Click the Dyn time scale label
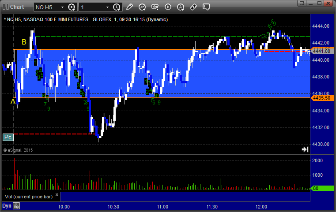The height and width of the screenshot is (212, 336). click(x=7, y=206)
